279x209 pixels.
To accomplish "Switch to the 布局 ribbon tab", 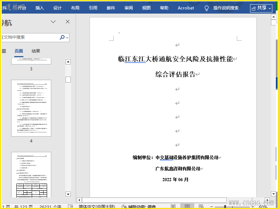I will 75,8.
